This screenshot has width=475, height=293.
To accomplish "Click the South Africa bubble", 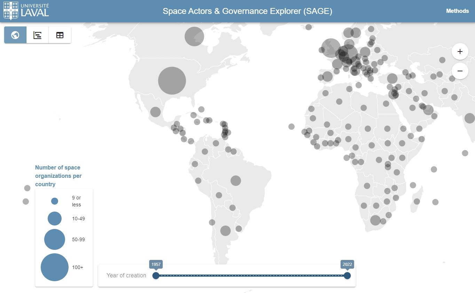I will (x=375, y=220).
